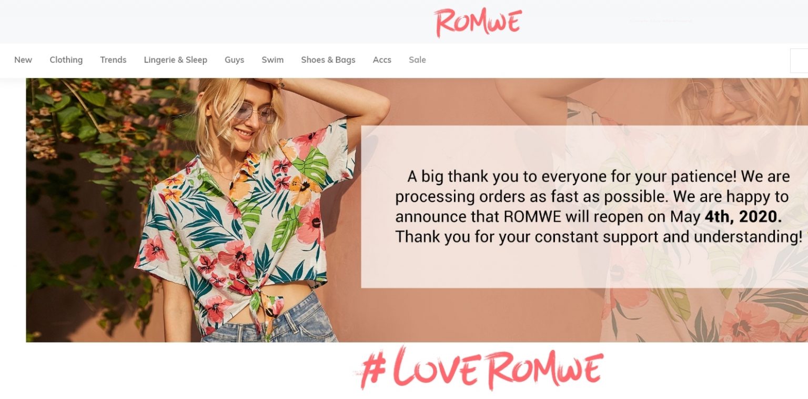Click the 'Thank you for your constant support' line
This screenshot has width=808, height=399.
[x=598, y=237]
